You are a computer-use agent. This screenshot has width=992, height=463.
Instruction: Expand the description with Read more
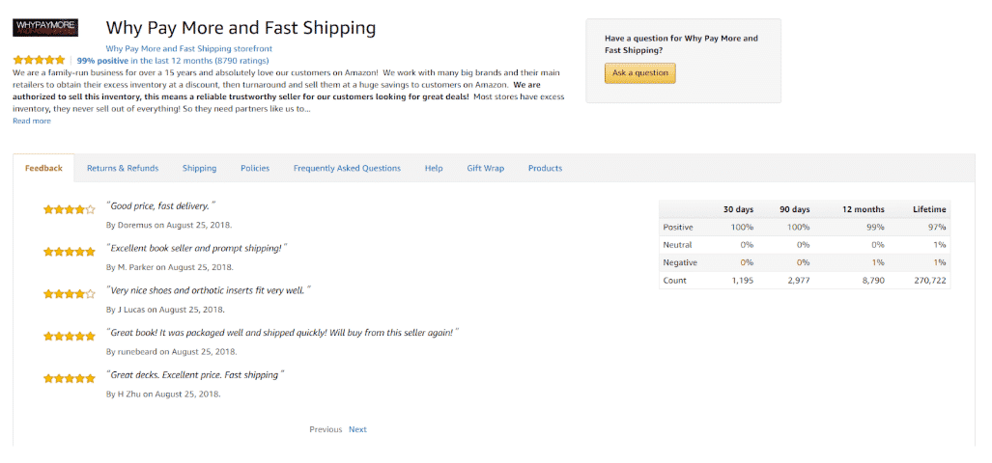click(x=32, y=121)
